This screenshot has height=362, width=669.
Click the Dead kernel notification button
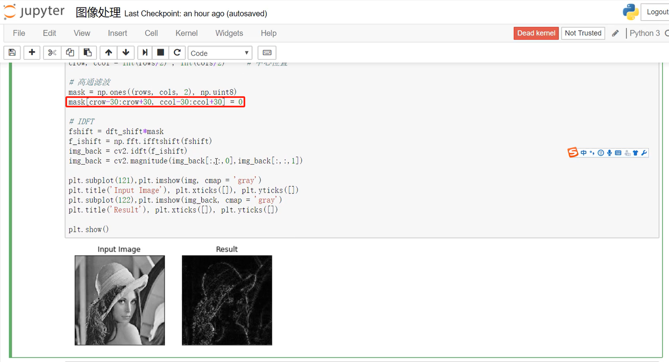(536, 33)
